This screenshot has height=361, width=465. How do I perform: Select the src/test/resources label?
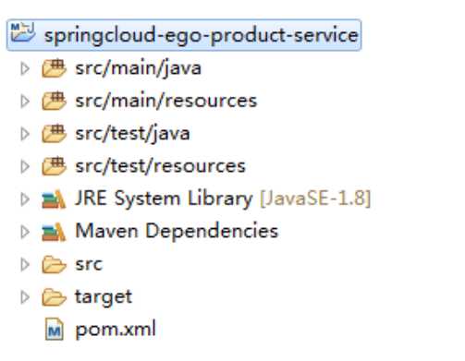click(x=160, y=166)
